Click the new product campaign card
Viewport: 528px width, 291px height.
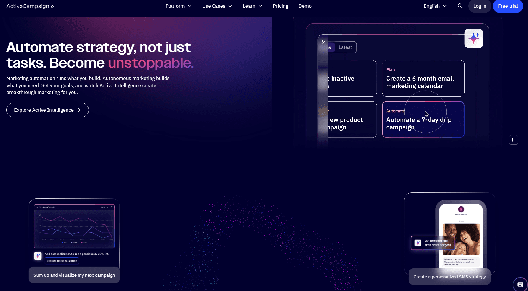352,119
